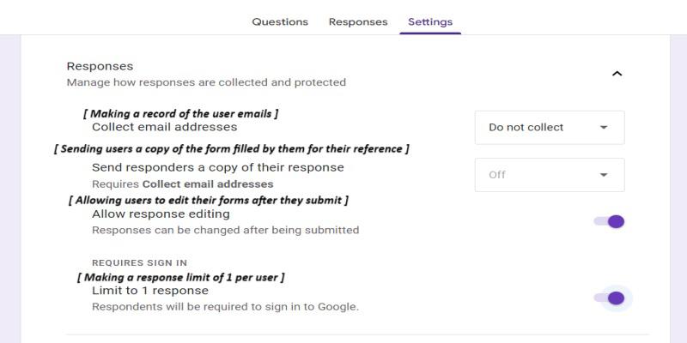
Task: Click "Send responders a copy of their response"
Action: [x=217, y=167]
